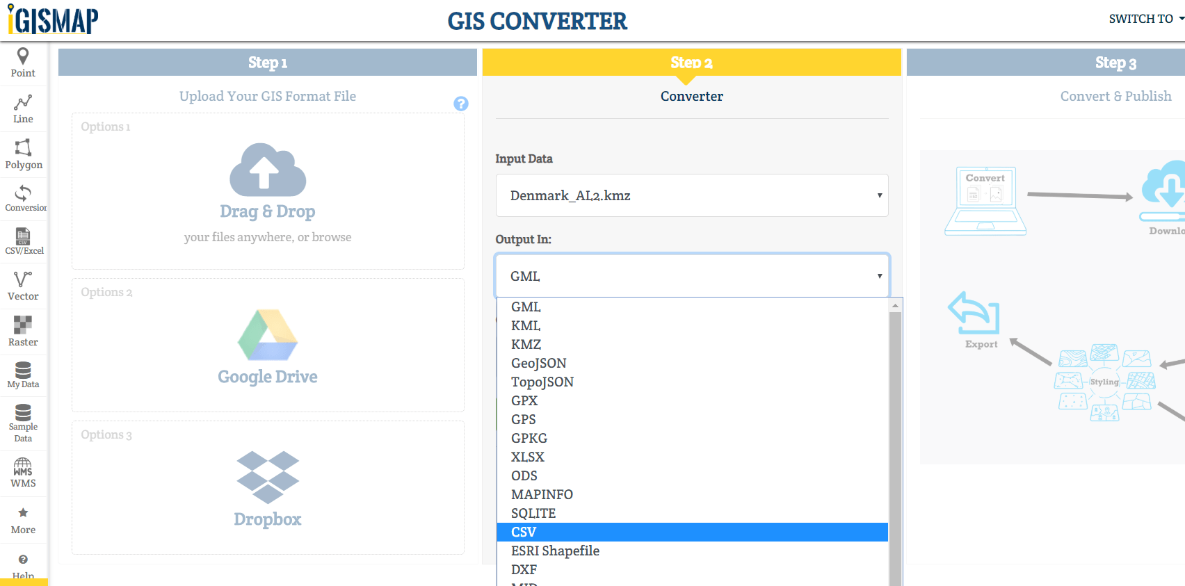This screenshot has height=586, width=1185.
Task: Click the Google Drive upload option
Action: (x=268, y=346)
